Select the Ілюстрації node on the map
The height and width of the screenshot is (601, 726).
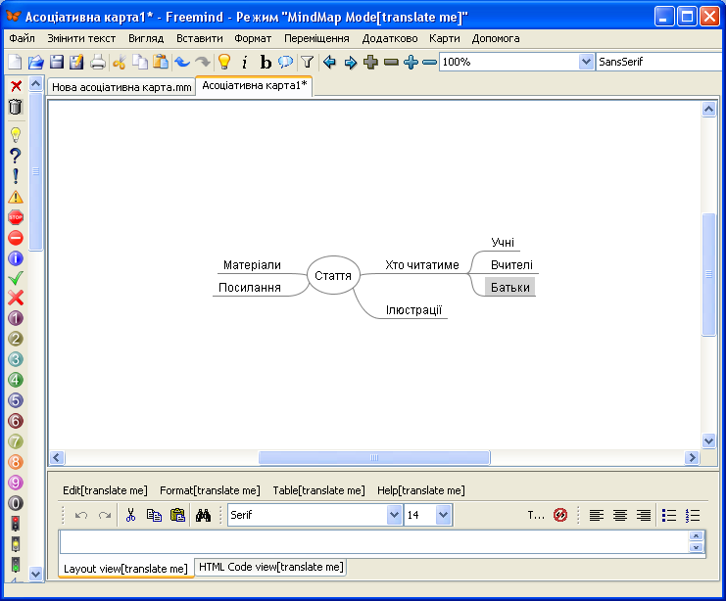click(x=413, y=310)
